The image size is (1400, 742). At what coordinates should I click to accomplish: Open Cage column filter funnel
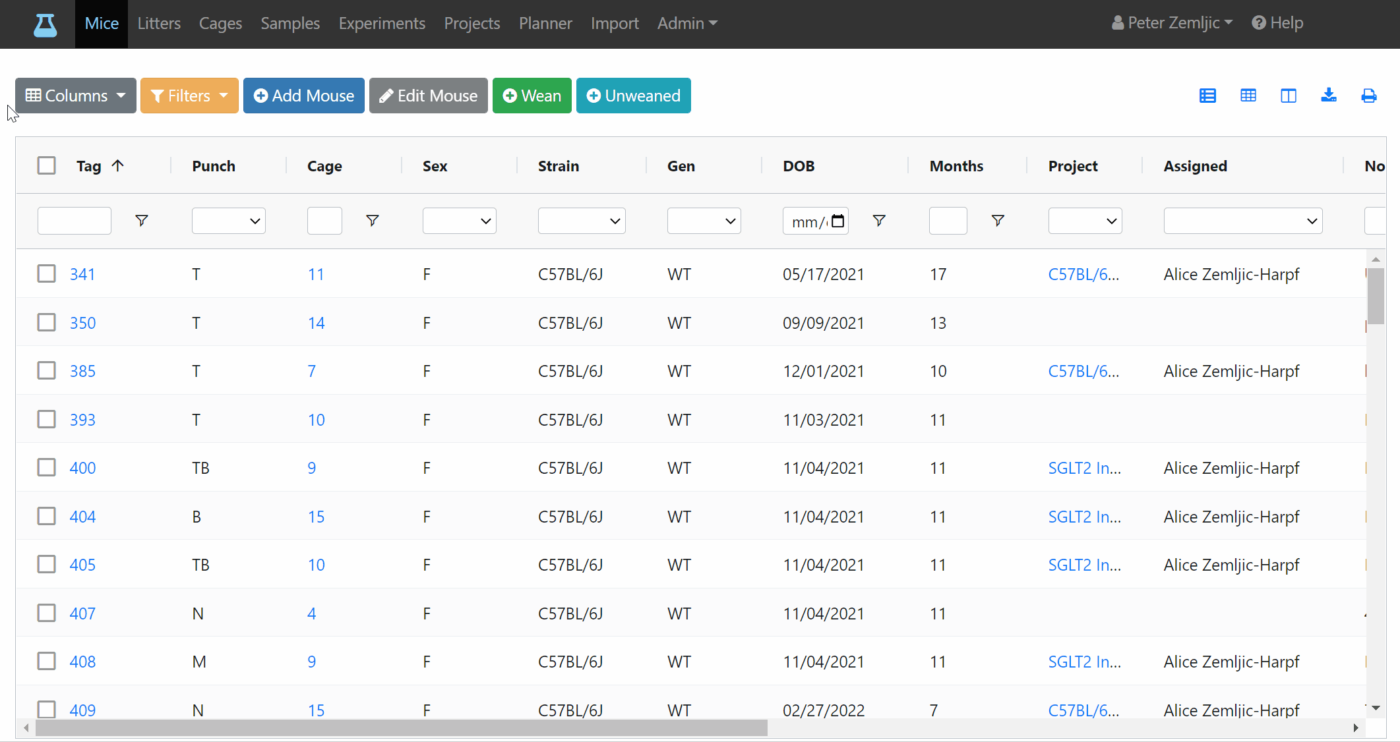(x=372, y=221)
